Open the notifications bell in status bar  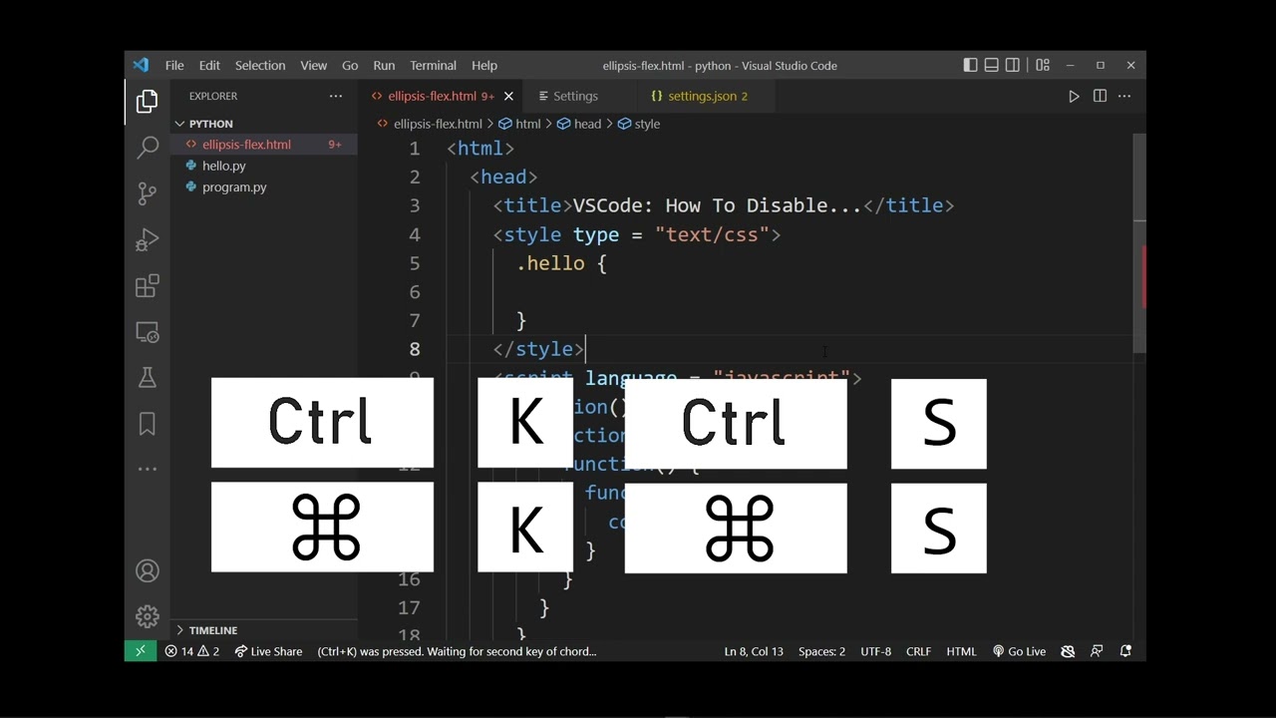pyautogui.click(x=1125, y=651)
